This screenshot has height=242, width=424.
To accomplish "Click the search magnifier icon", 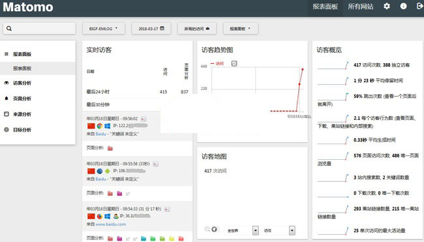I will pos(9,29).
